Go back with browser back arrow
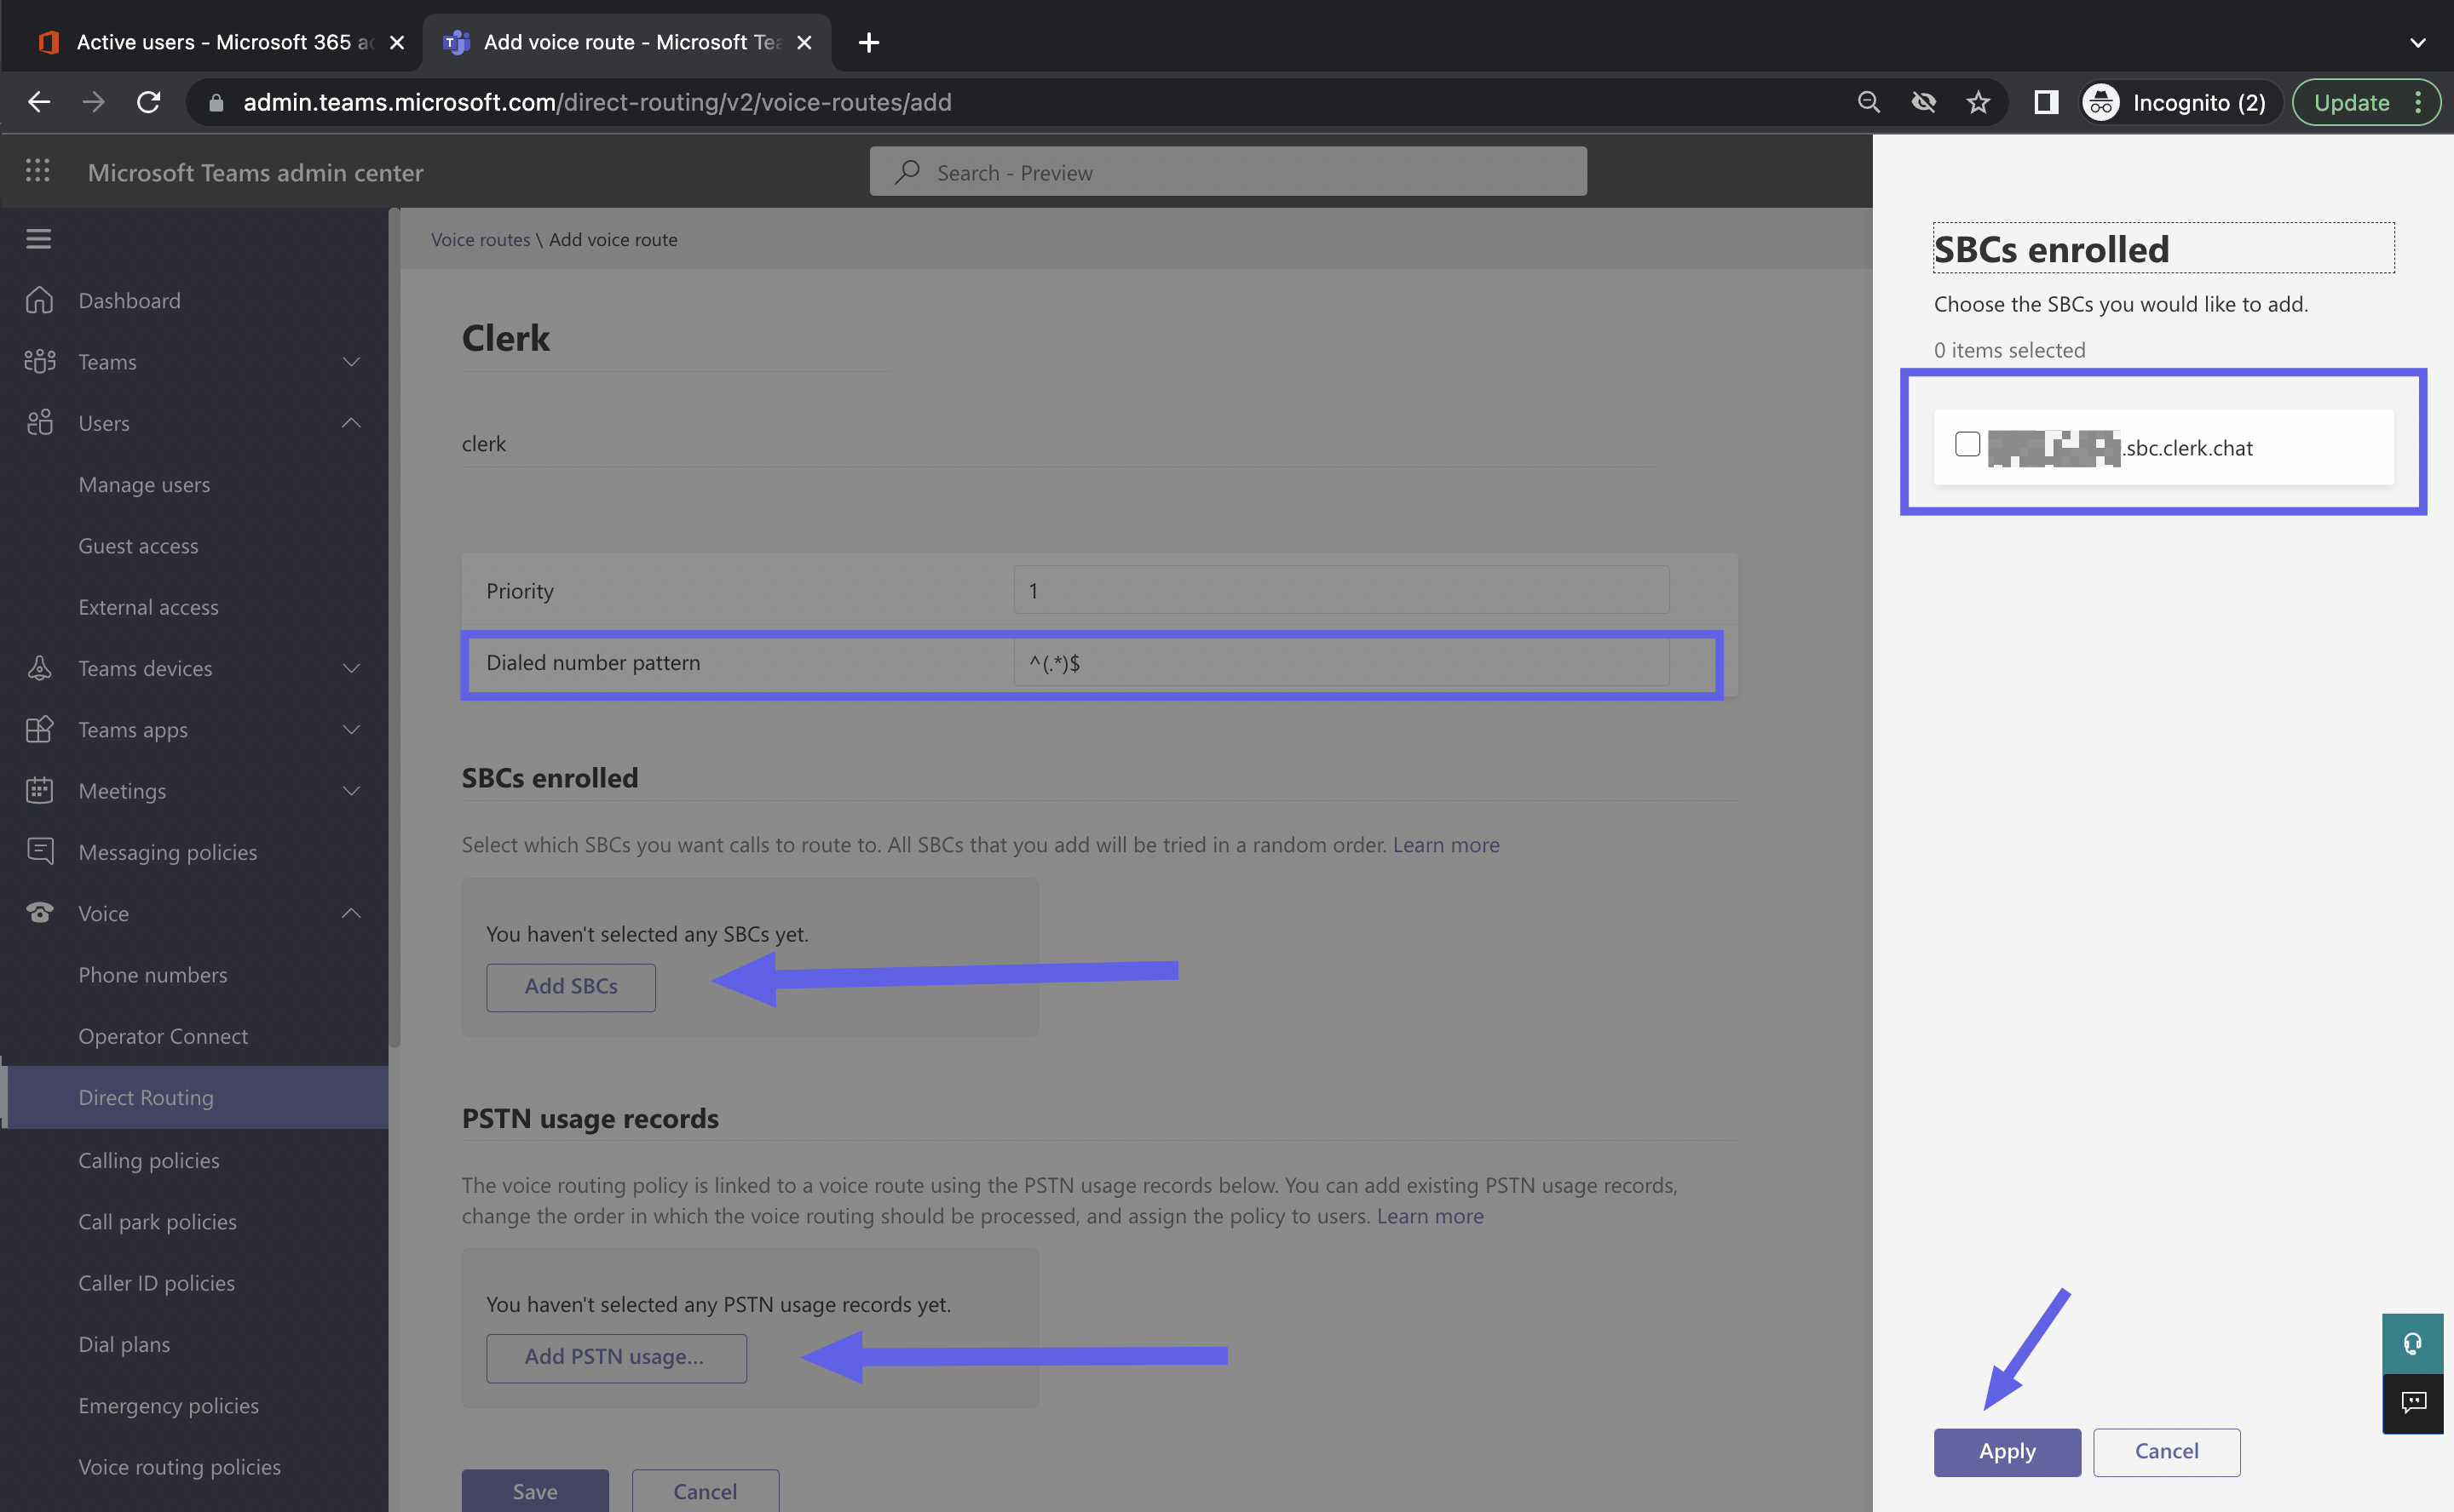The width and height of the screenshot is (2454, 1512). (x=39, y=102)
